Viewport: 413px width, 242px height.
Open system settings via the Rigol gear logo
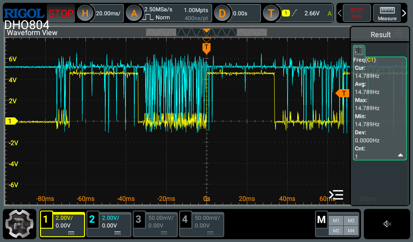tap(19, 224)
